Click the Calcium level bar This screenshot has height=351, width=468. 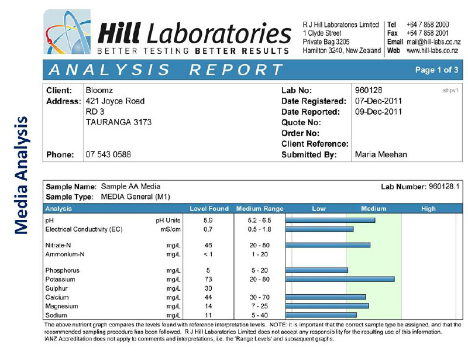coord(326,297)
